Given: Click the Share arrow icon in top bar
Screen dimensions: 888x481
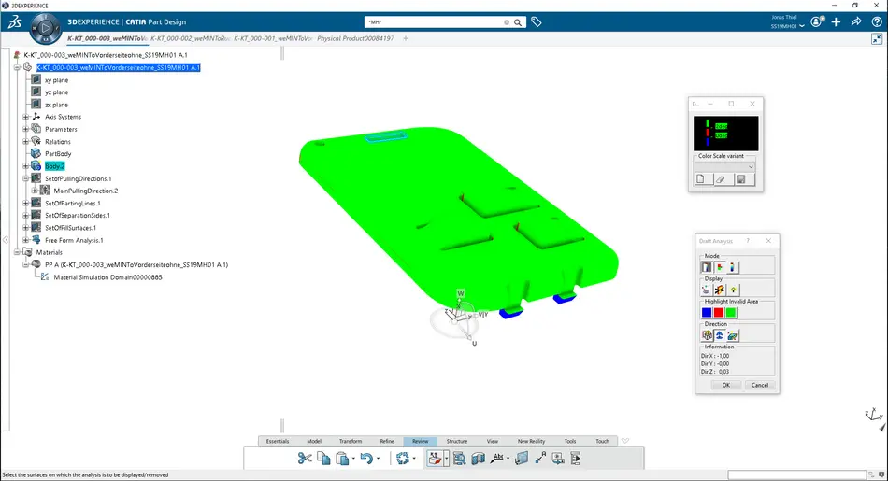Looking at the screenshot, I should click(854, 21).
